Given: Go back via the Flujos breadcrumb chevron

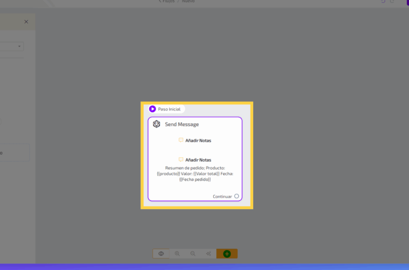Looking at the screenshot, I should point(160,1).
